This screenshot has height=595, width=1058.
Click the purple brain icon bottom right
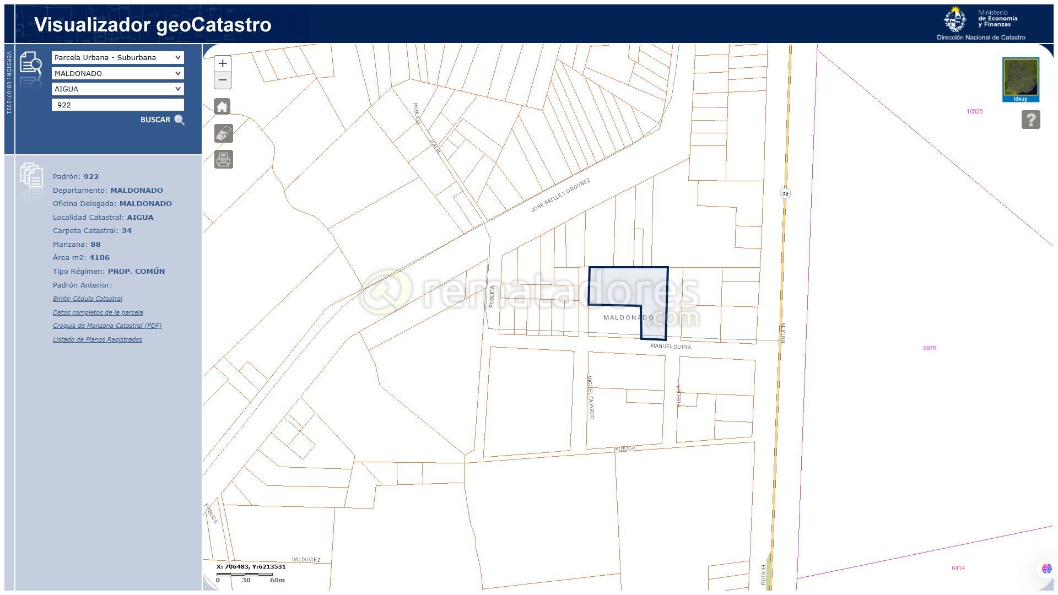pos(1046,569)
